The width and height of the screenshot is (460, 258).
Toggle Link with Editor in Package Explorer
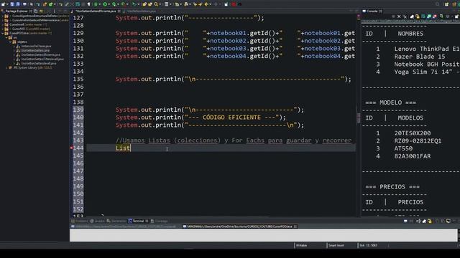coord(41,11)
